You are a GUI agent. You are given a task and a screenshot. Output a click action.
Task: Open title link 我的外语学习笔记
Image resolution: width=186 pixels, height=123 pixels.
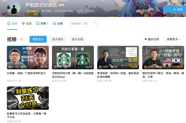click(163, 75)
